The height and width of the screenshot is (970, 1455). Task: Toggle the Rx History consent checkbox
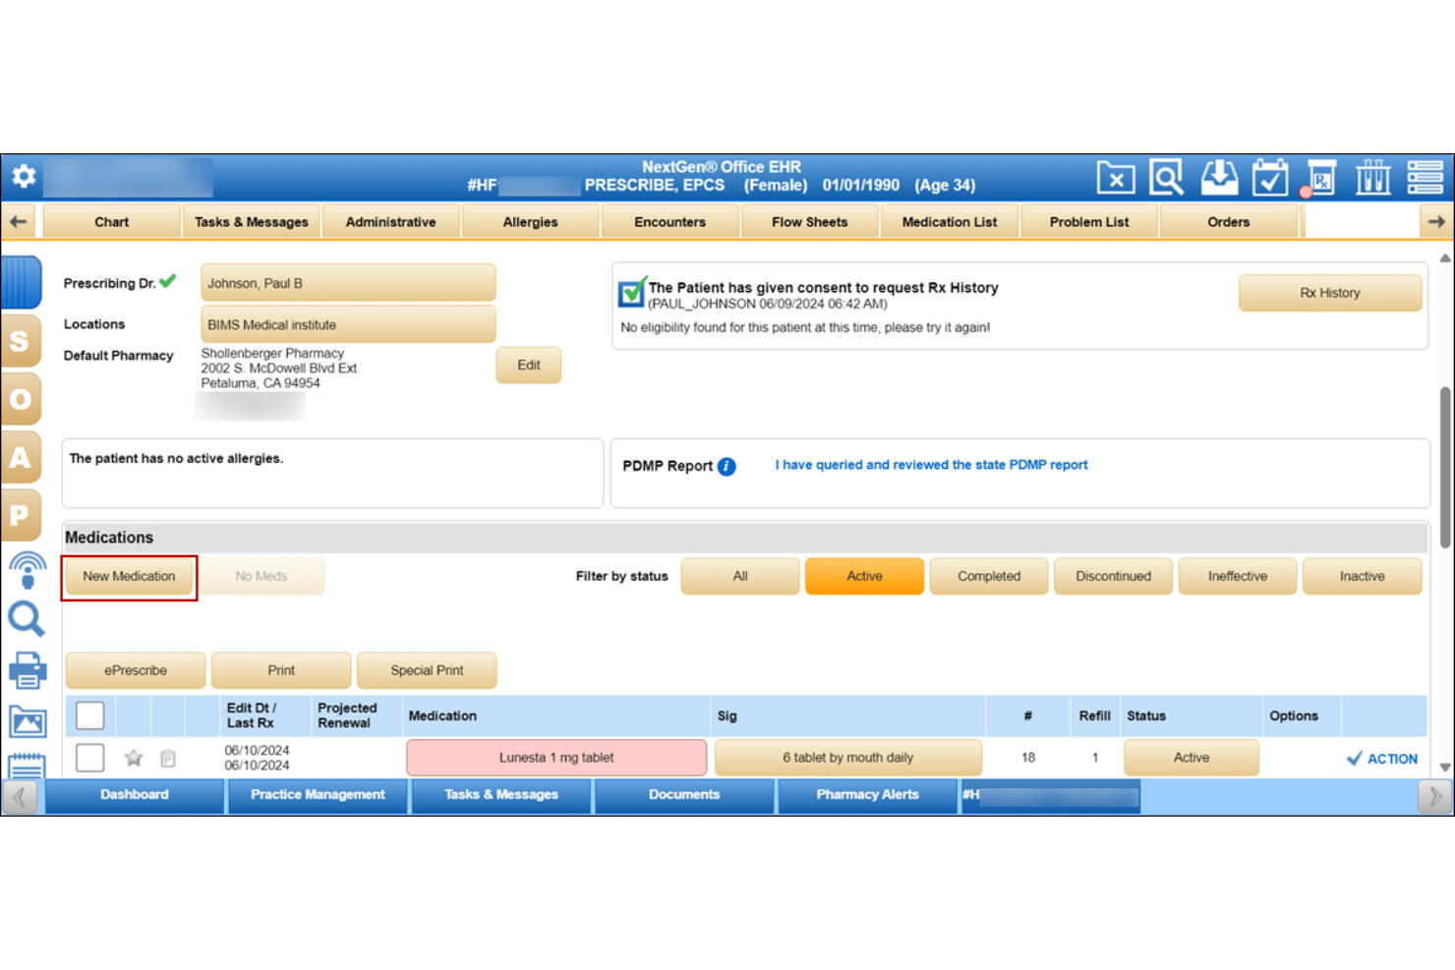point(631,292)
